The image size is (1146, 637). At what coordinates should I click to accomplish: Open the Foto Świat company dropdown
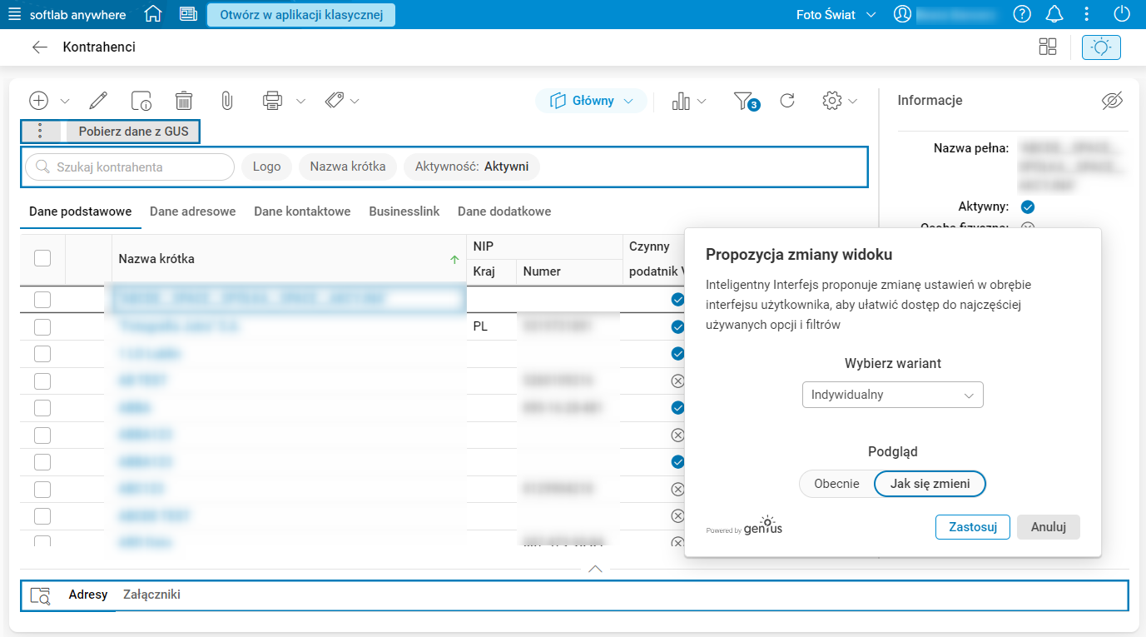(836, 14)
